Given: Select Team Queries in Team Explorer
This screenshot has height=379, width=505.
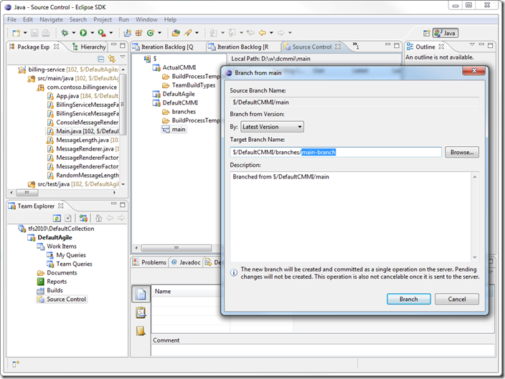Looking at the screenshot, I should pos(70,264).
